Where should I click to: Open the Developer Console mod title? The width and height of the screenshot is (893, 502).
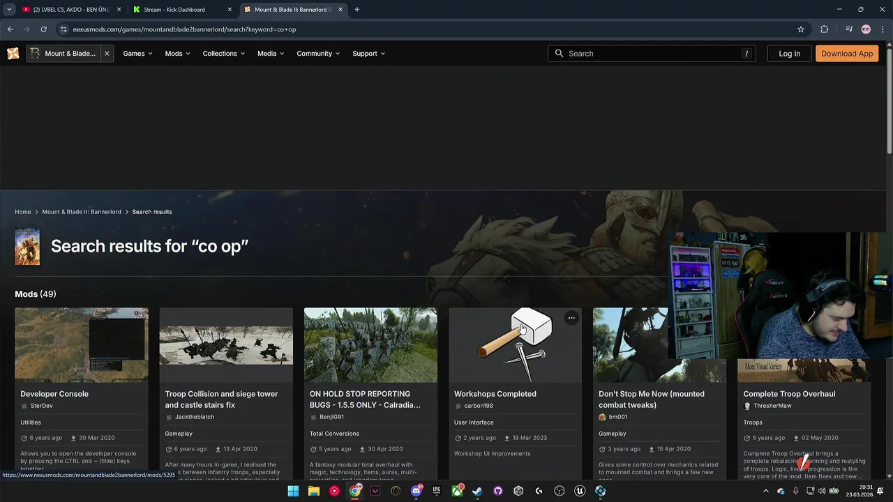tap(54, 394)
